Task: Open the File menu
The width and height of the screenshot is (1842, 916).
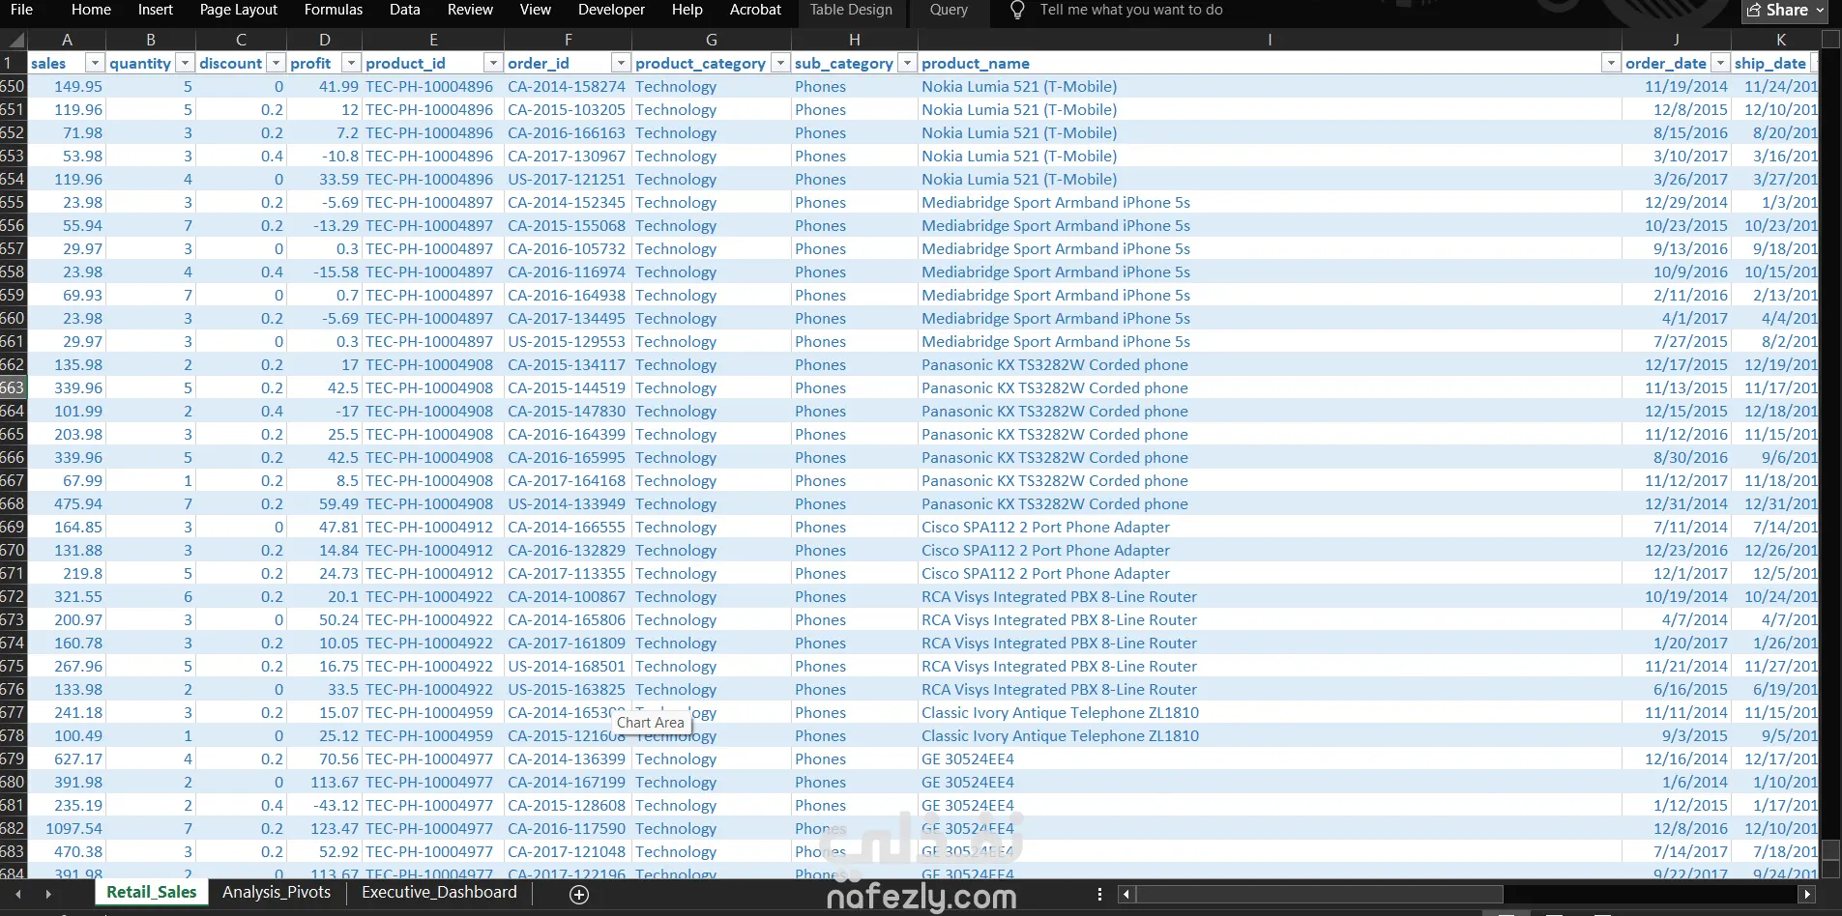Action: point(21,10)
